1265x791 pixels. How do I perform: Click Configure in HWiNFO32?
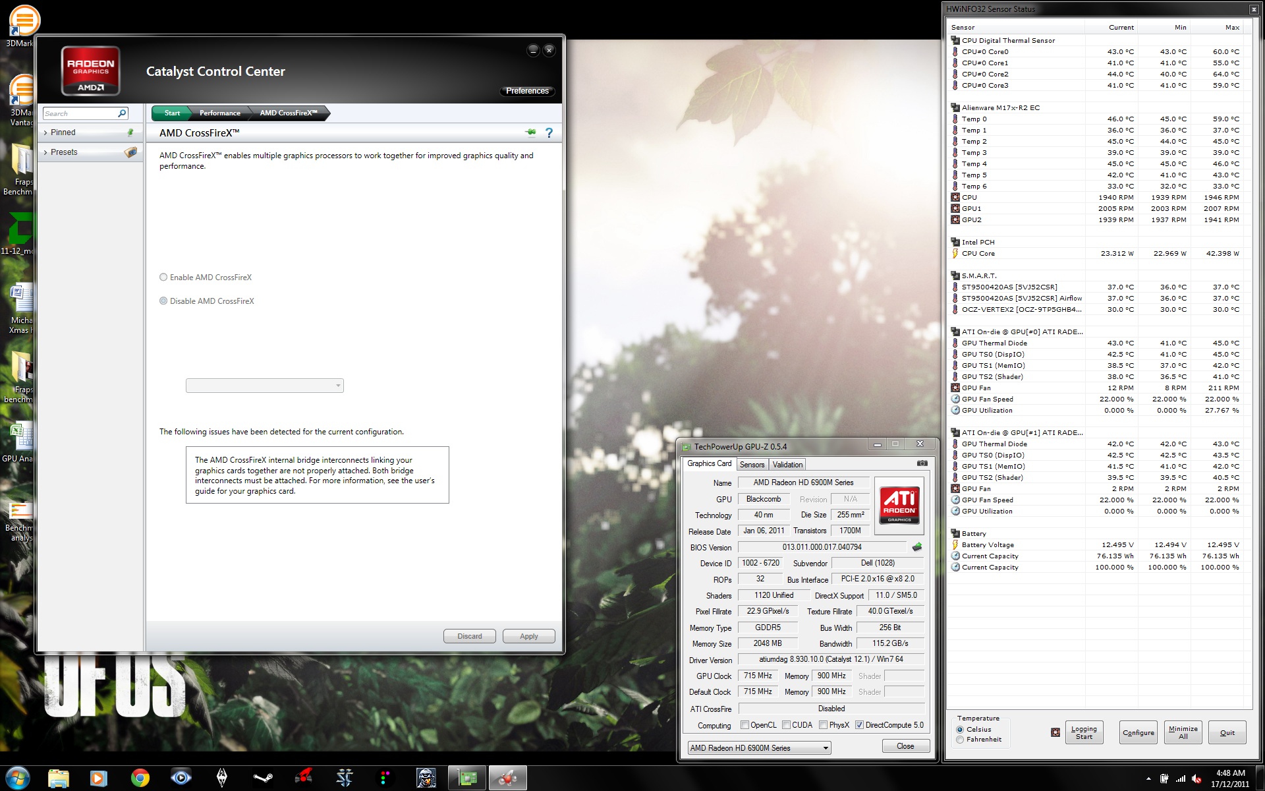pos(1138,732)
